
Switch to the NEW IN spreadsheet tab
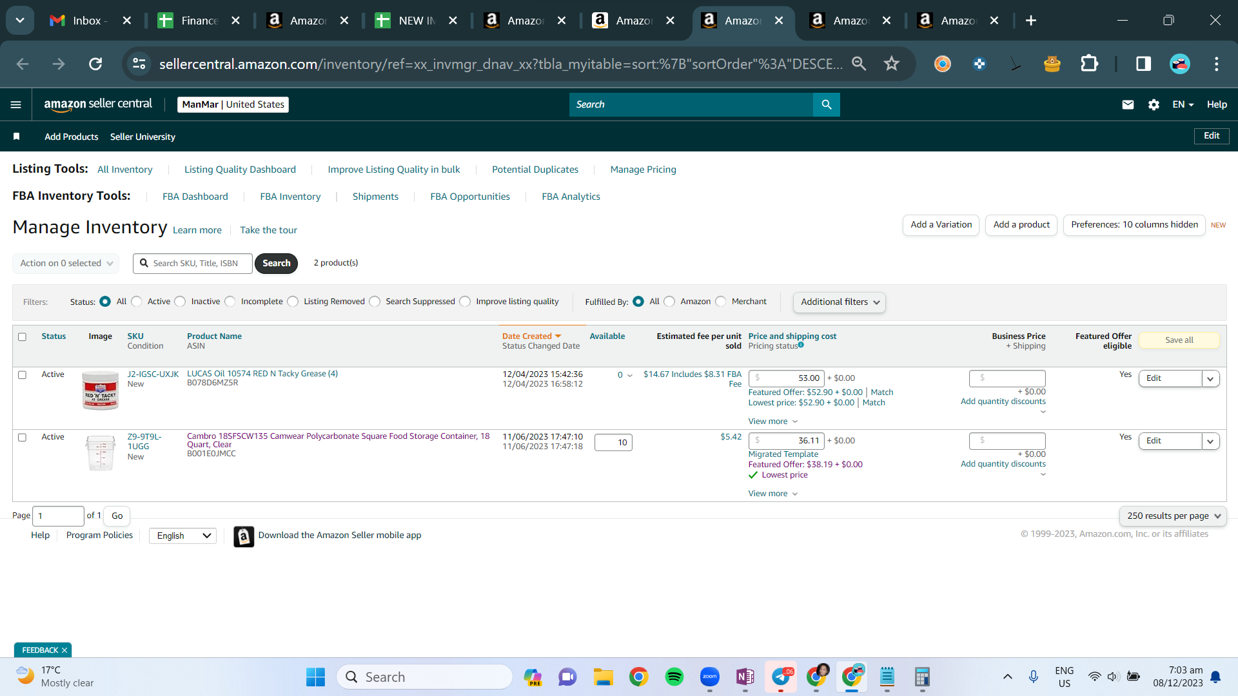click(x=417, y=21)
